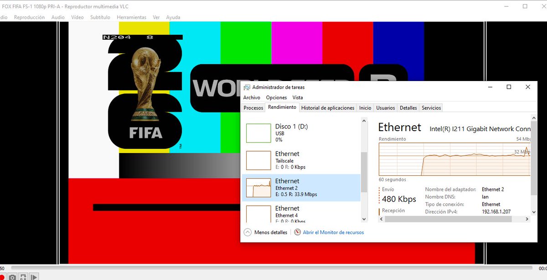Switch to the Servicios tab

pyautogui.click(x=431, y=108)
